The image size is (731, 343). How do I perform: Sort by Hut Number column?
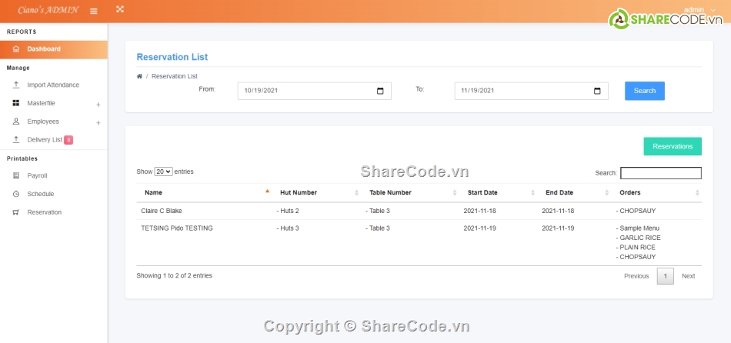tap(316, 192)
